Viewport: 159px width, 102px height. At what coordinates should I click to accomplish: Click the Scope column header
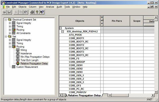[137, 21]
